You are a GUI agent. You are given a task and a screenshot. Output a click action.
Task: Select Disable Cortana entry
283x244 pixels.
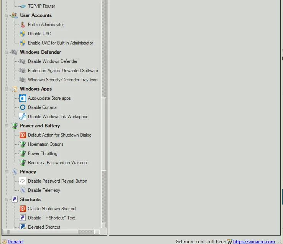pyautogui.click(x=42, y=107)
